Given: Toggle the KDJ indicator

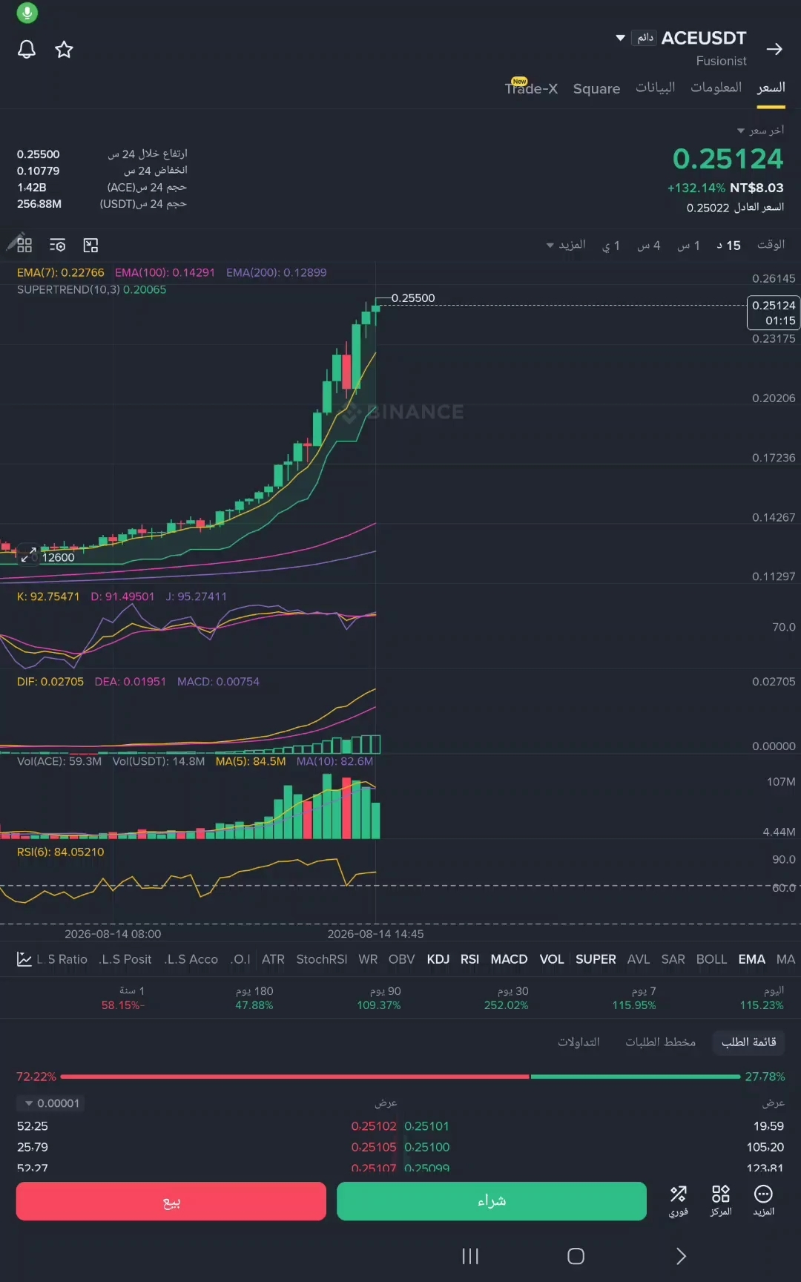Looking at the screenshot, I should pos(438,959).
